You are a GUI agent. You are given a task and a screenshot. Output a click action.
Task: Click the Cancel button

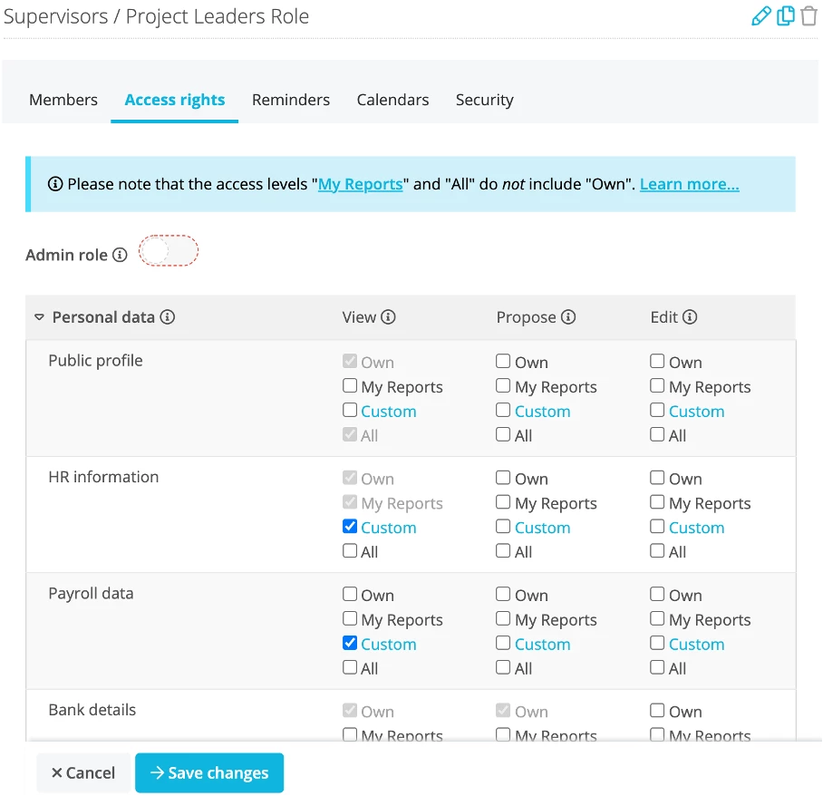click(x=83, y=772)
